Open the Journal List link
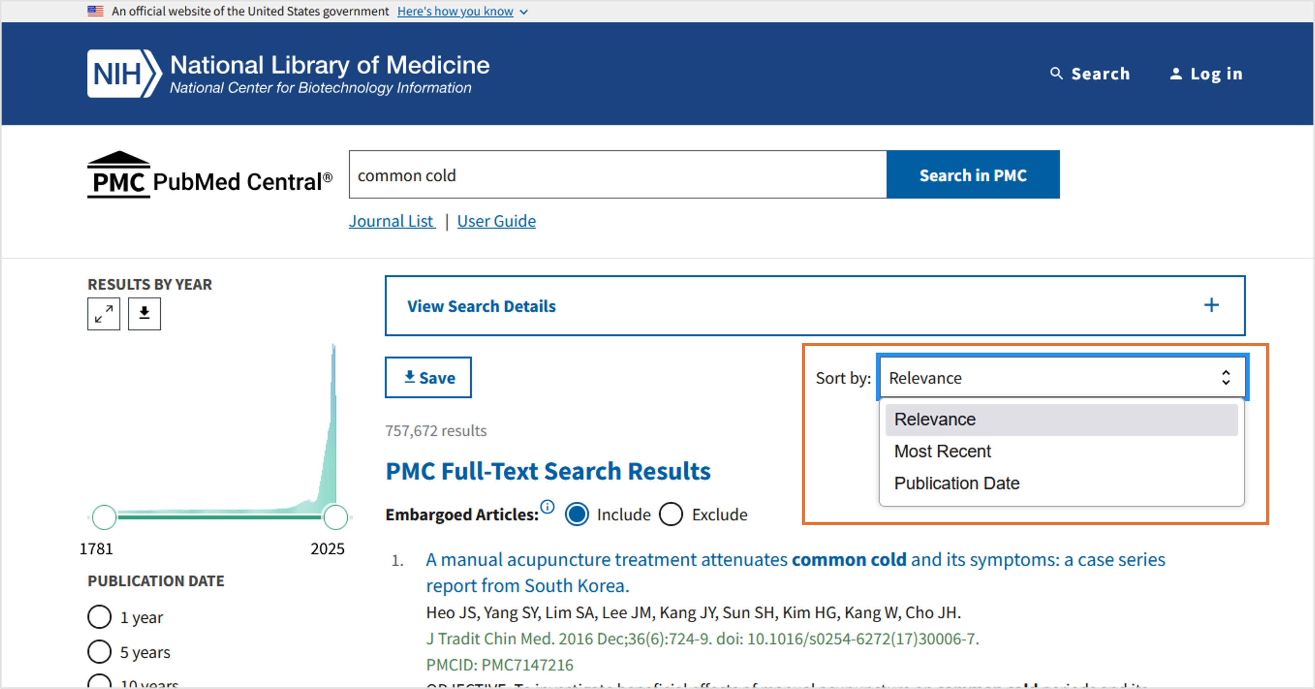This screenshot has width=1315, height=689. click(391, 221)
